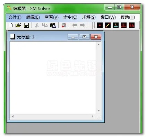The image size is (146, 137).
Task: Open the 查看(V) menu
Action: [52, 17]
